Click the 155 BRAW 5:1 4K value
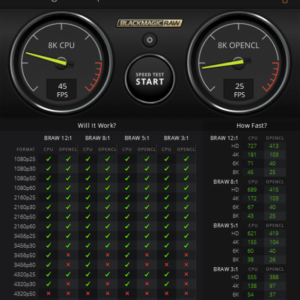300x300 pixels. point(252,242)
